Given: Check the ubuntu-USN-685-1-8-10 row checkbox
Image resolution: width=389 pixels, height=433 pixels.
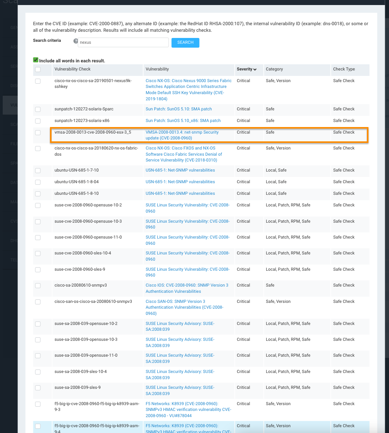Looking at the screenshot, I should click(x=38, y=194).
